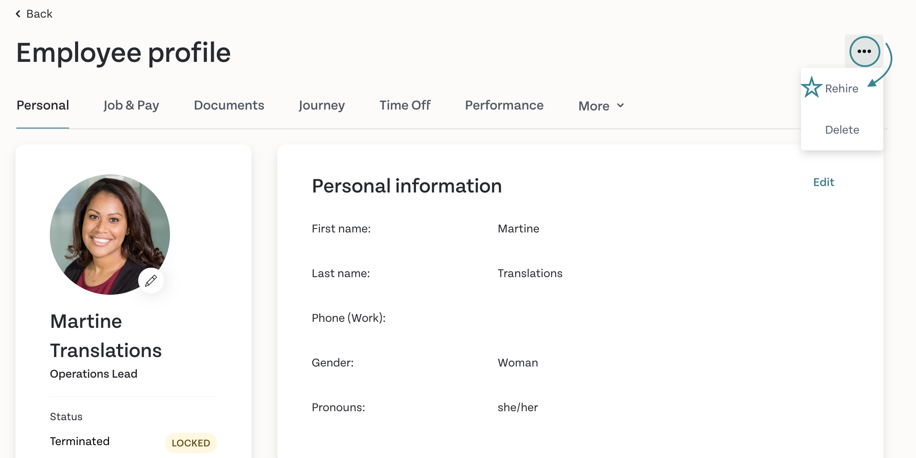Expand the More tab dropdown chevron

tap(620, 105)
